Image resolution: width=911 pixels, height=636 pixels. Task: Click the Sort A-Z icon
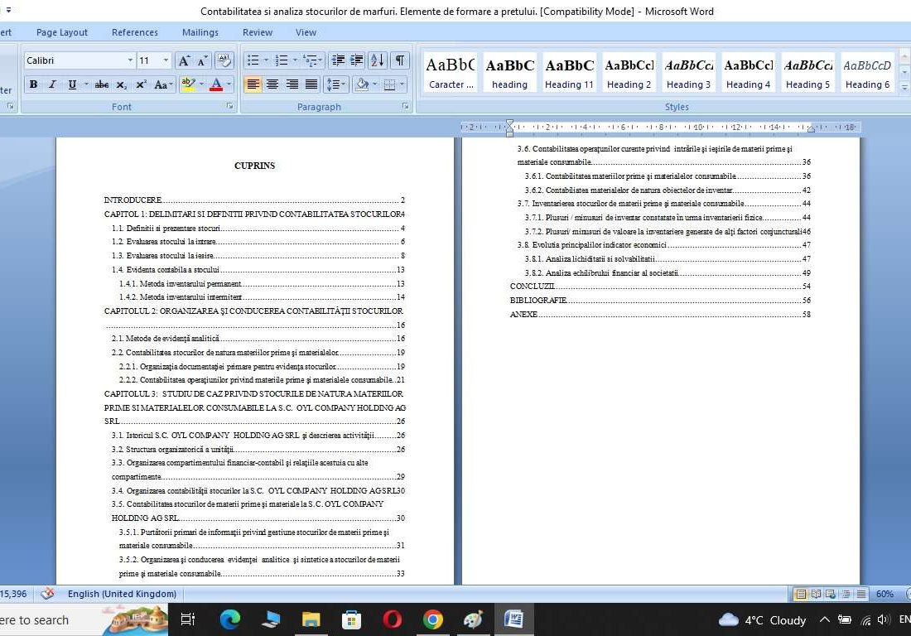377,60
